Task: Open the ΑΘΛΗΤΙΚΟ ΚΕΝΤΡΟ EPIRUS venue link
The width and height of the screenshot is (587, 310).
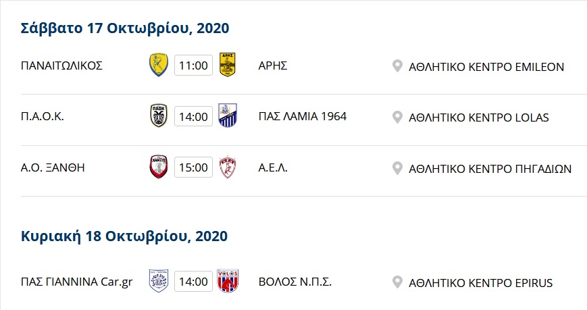Action: [481, 283]
